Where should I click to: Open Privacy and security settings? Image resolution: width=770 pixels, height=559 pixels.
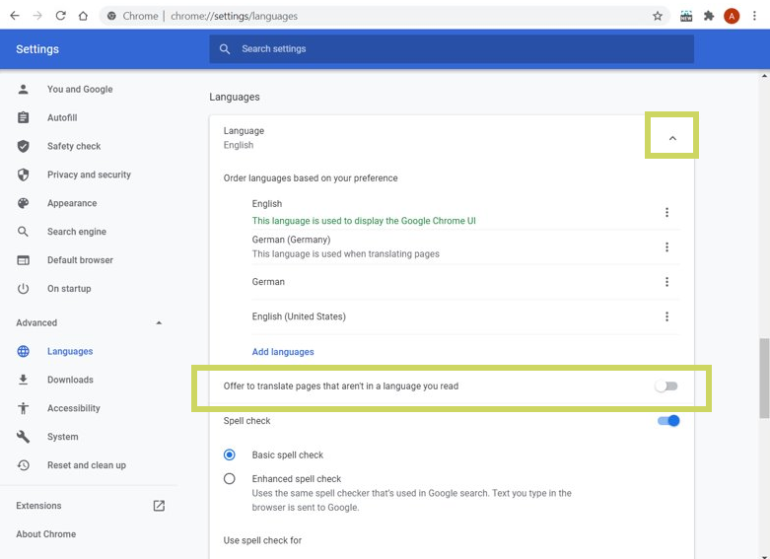point(89,175)
